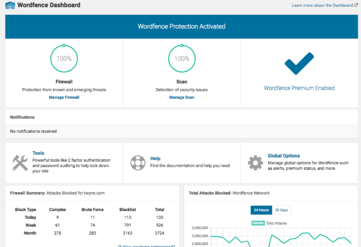This screenshot has height=247, width=361.
Task: Open the Tools page link
Action: (x=38, y=153)
